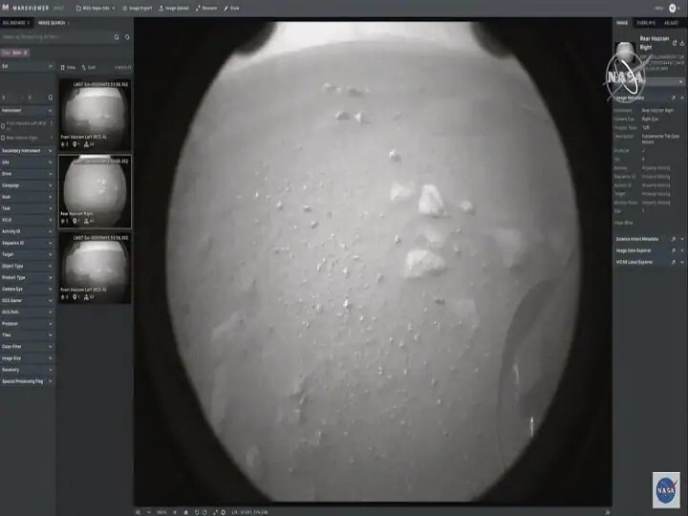
Task: Open the Image Export tool
Action: click(138, 8)
